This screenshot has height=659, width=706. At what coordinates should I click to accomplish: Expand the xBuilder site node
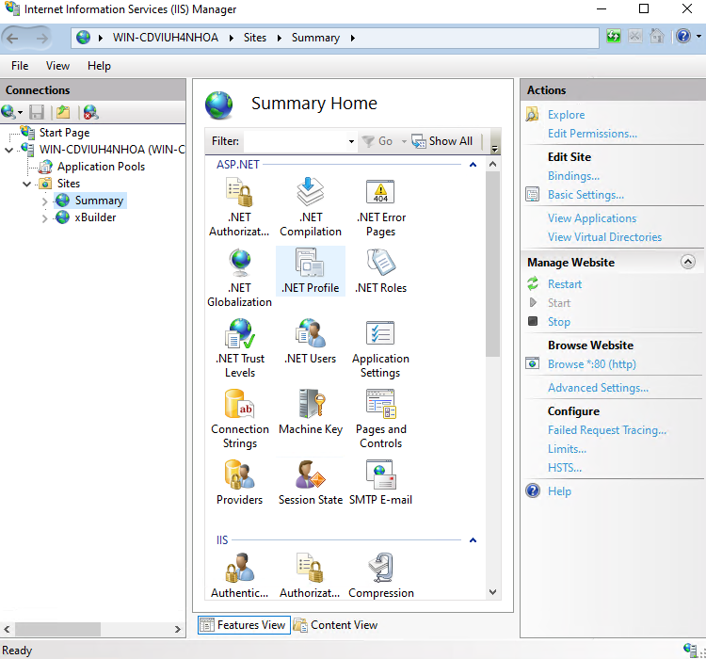[44, 218]
